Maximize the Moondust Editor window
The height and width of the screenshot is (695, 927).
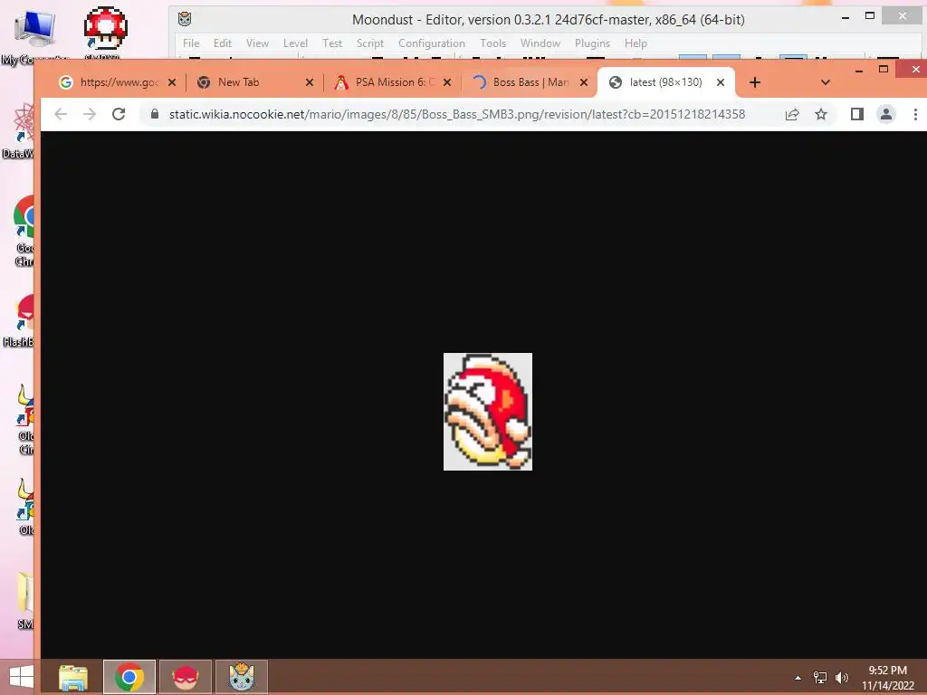tap(870, 16)
